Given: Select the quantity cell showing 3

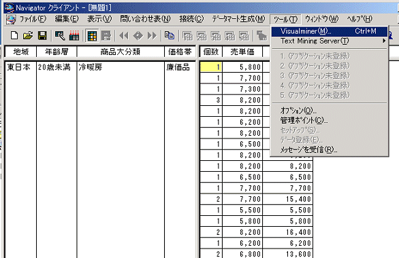Looking at the screenshot, I should pyautogui.click(x=211, y=100).
